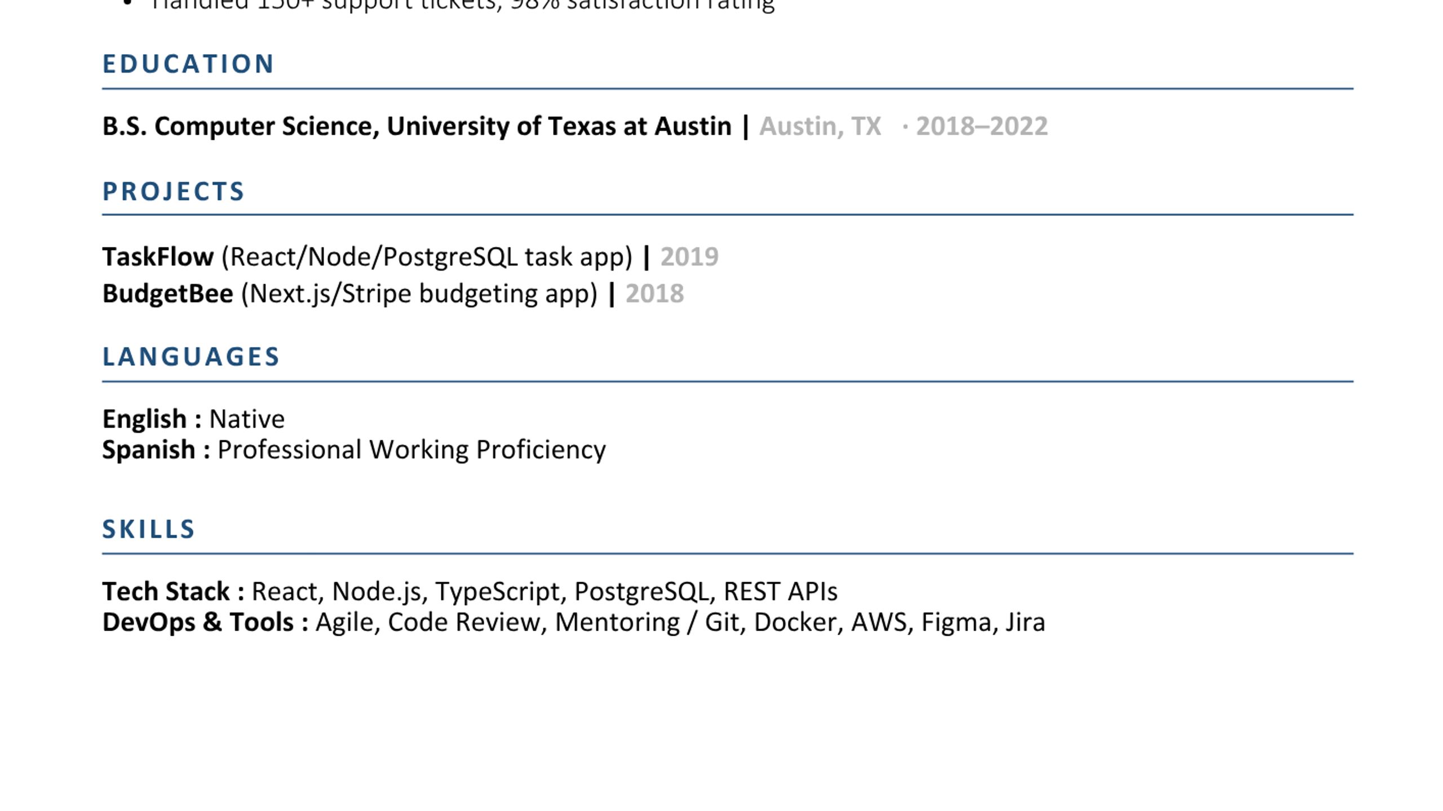Click the English language label
1443x811 pixels.
click(x=144, y=419)
